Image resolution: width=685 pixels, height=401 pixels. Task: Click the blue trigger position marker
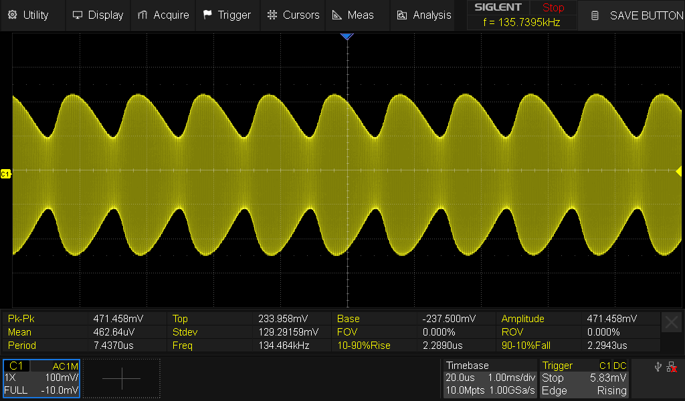tap(347, 37)
